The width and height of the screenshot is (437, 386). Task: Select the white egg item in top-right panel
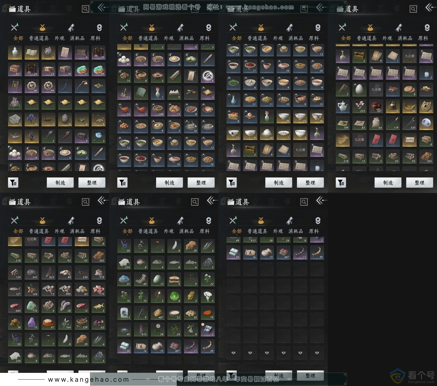[359, 90]
